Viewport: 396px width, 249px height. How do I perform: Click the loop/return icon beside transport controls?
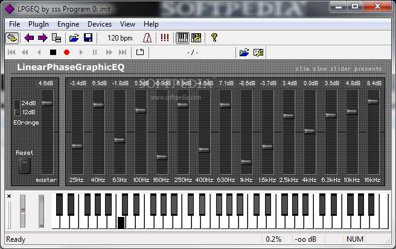(x=140, y=52)
